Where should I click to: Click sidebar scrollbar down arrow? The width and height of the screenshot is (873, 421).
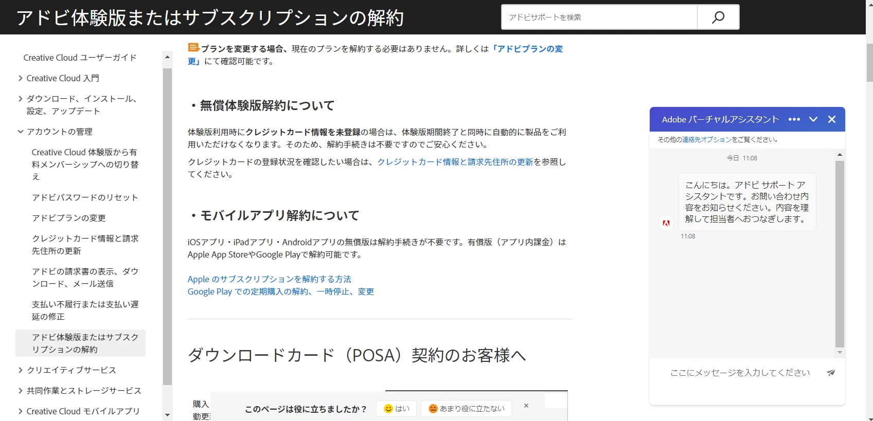(167, 415)
